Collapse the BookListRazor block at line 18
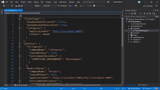160x90 pixels. [x=19, y=68]
